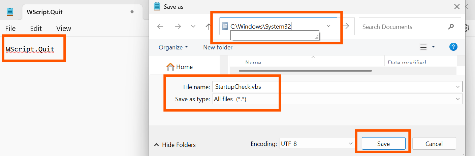Click the Forward navigation arrow

pos(178,27)
